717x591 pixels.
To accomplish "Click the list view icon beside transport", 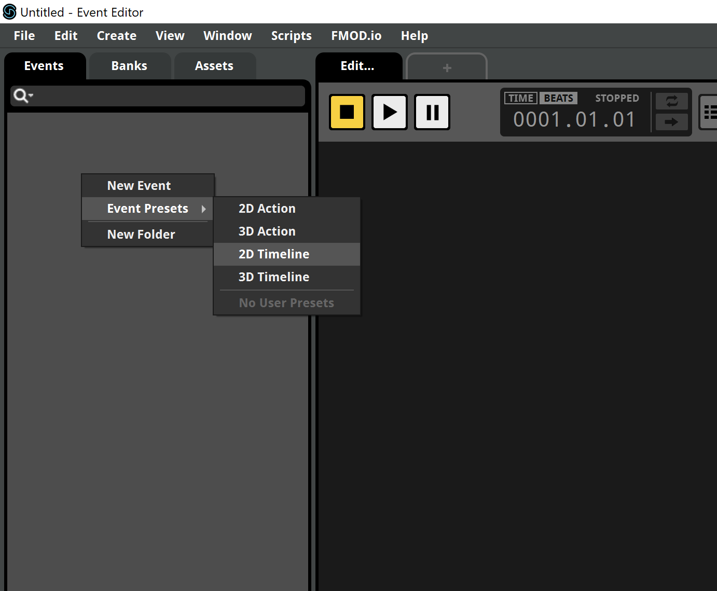I will coord(709,112).
